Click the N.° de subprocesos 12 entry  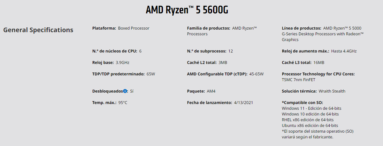coord(210,51)
